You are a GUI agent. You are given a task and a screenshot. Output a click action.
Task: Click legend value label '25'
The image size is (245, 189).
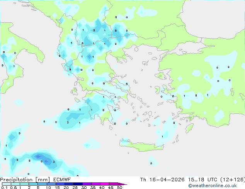coord(75,187)
